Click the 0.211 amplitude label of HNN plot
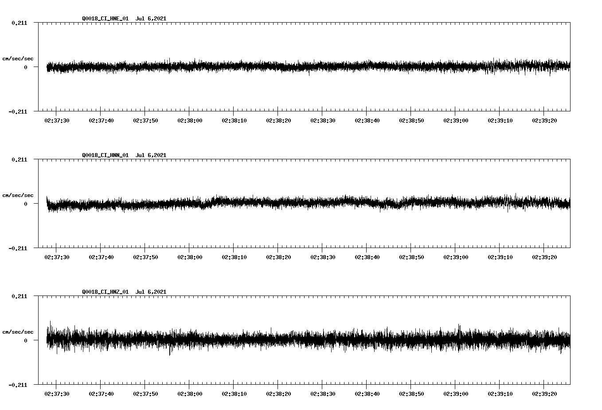The image size is (602, 410). click(19, 160)
